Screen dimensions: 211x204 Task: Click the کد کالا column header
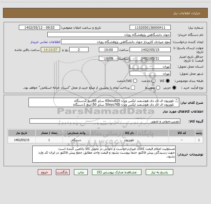(x=182, y=133)
